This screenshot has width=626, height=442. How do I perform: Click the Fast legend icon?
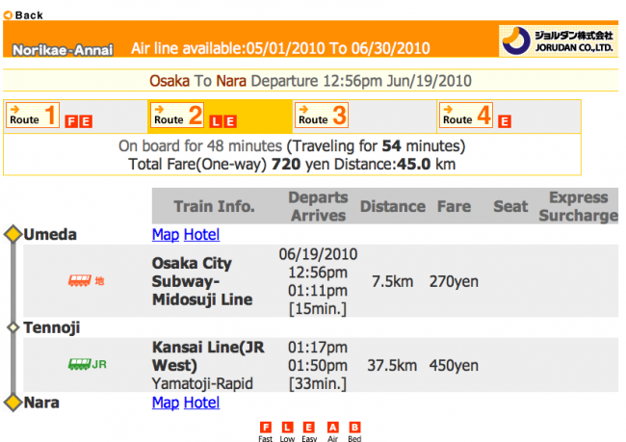click(x=265, y=427)
